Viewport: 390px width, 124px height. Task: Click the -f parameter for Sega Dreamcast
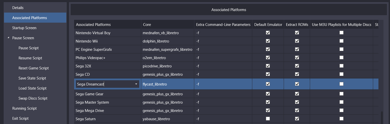click(223, 84)
